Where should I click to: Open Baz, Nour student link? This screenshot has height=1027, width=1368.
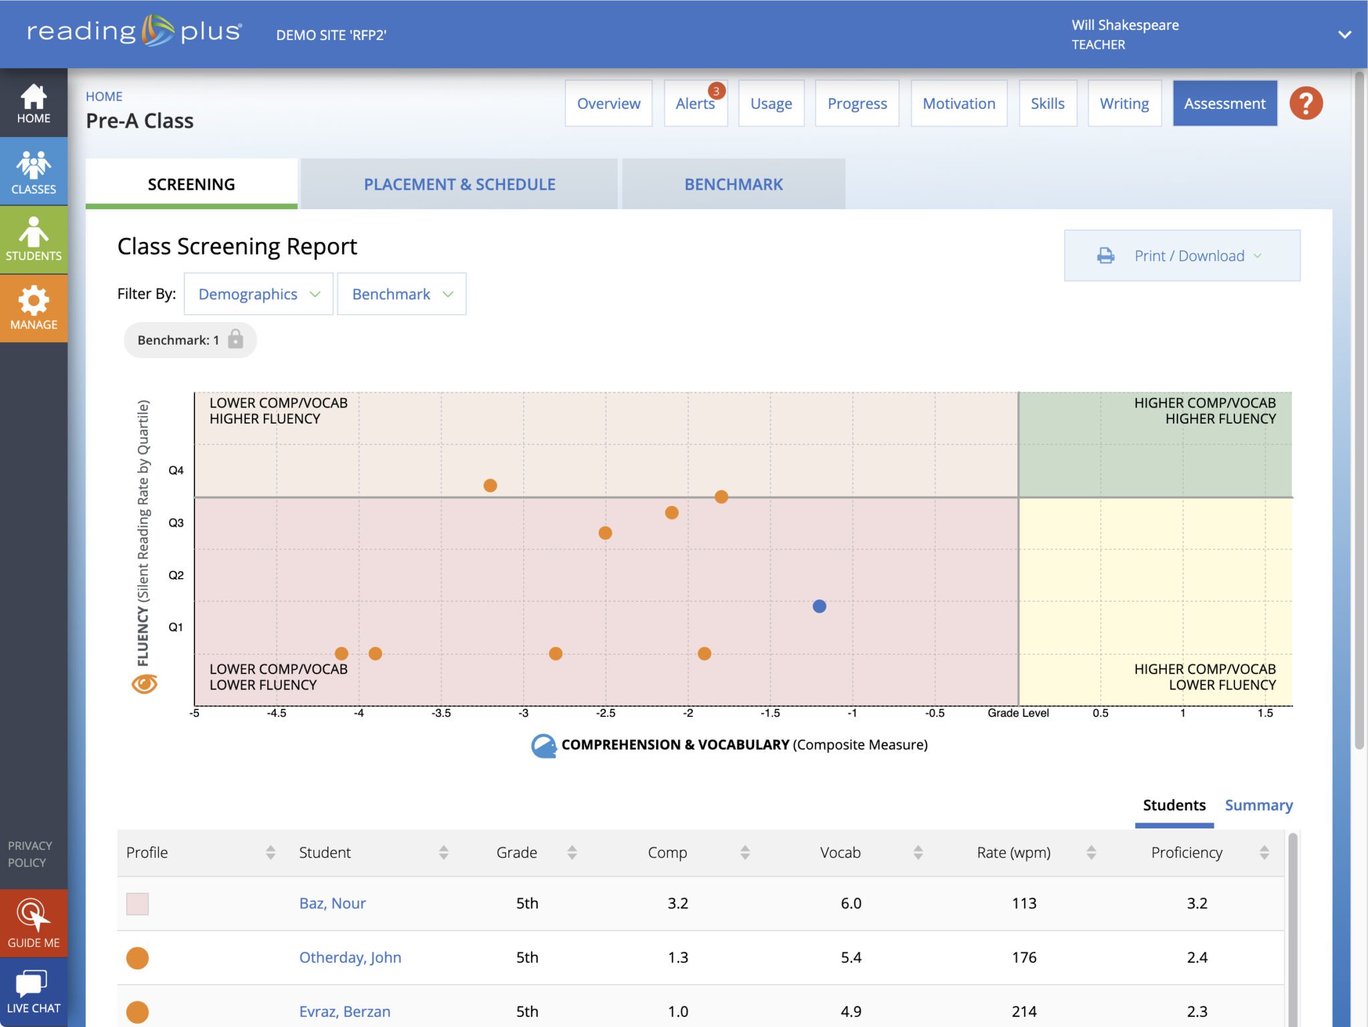(332, 903)
